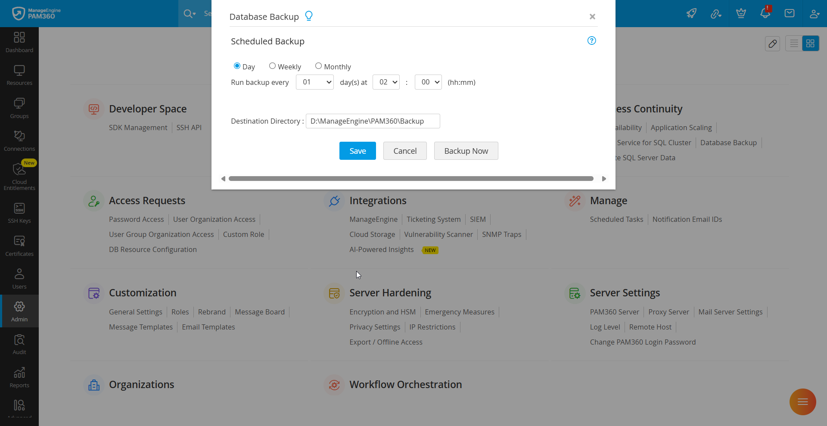Viewport: 827px width, 426px height.
Task: Open Groups in the sidebar
Action: (19, 109)
